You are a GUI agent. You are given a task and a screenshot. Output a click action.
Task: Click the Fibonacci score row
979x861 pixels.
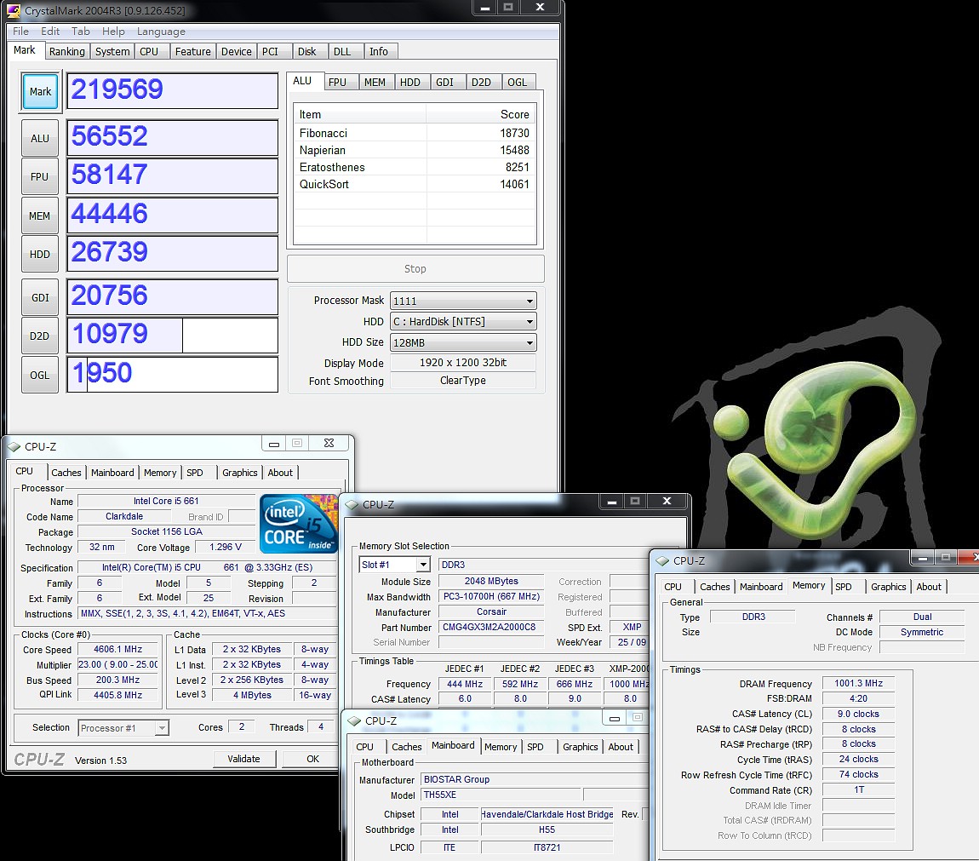click(x=415, y=133)
